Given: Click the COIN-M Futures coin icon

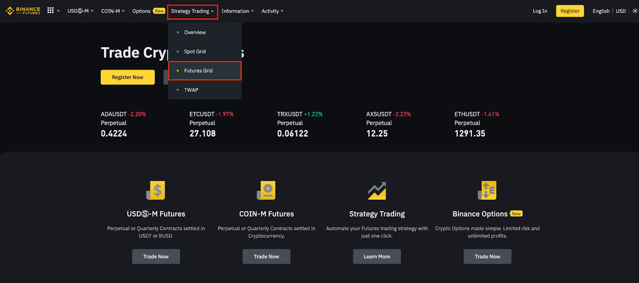Looking at the screenshot, I should [266, 190].
